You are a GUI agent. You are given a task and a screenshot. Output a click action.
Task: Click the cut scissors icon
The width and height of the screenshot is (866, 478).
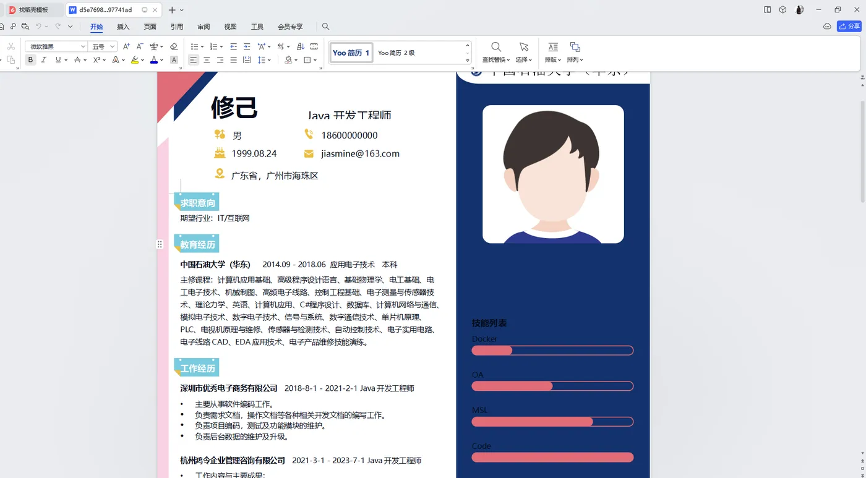coord(11,46)
